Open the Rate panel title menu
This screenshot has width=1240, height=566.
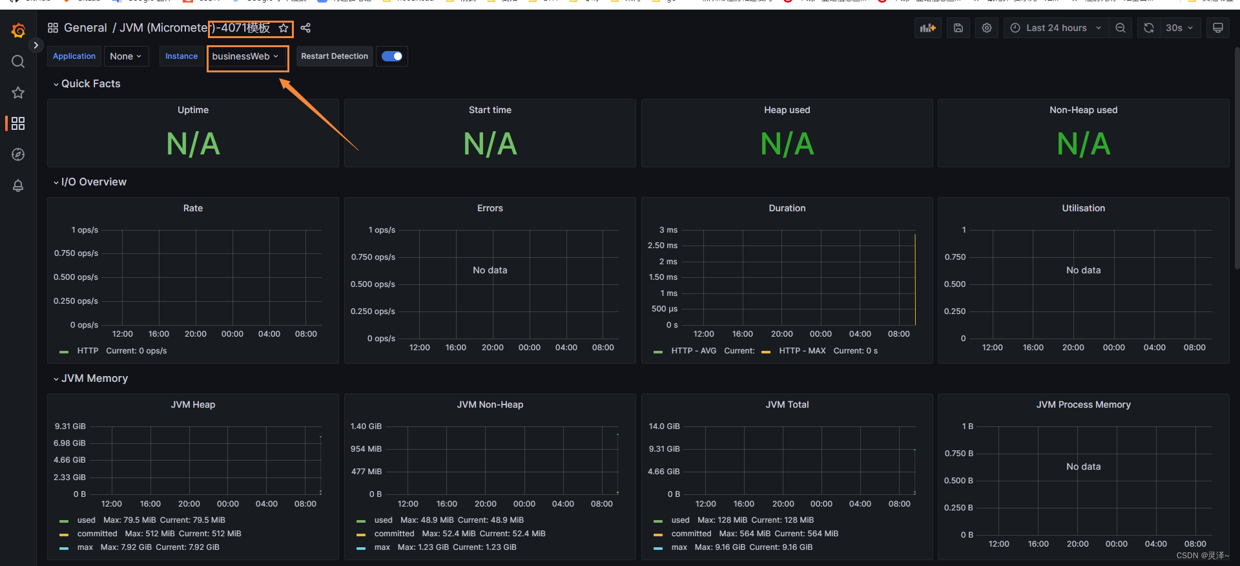click(x=193, y=208)
